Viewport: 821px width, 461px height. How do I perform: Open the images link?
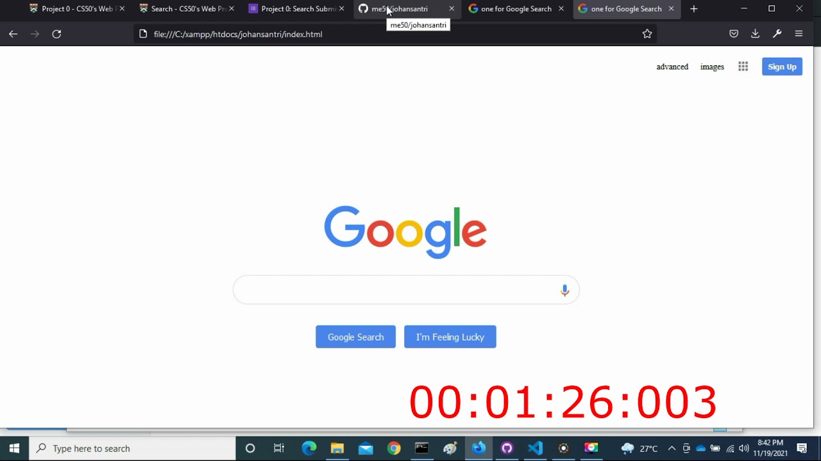click(712, 67)
